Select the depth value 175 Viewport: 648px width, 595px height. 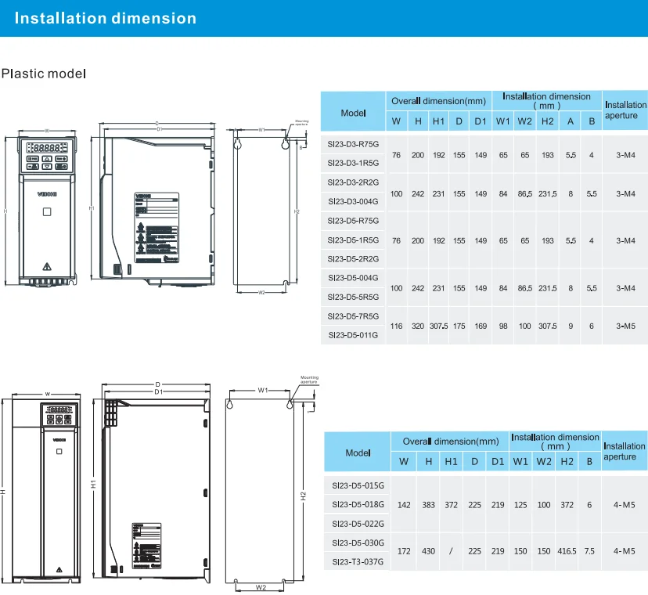pos(459,326)
